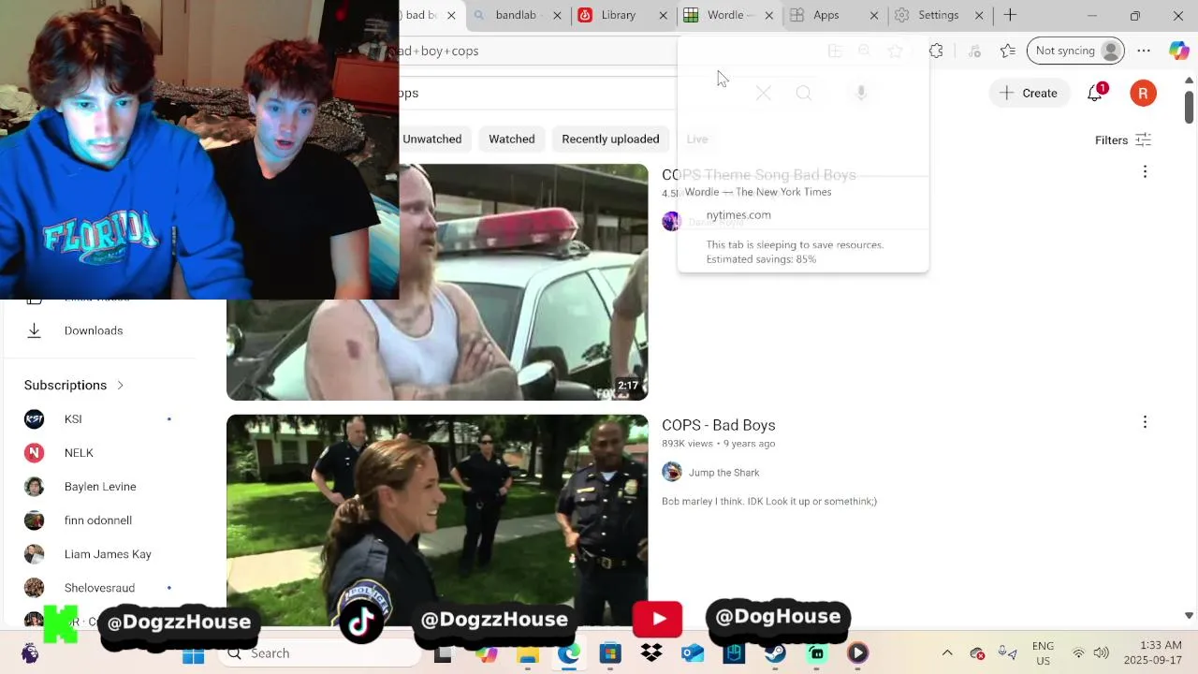Click the YouTube Create button
This screenshot has height=674, width=1198.
pyautogui.click(x=1029, y=93)
